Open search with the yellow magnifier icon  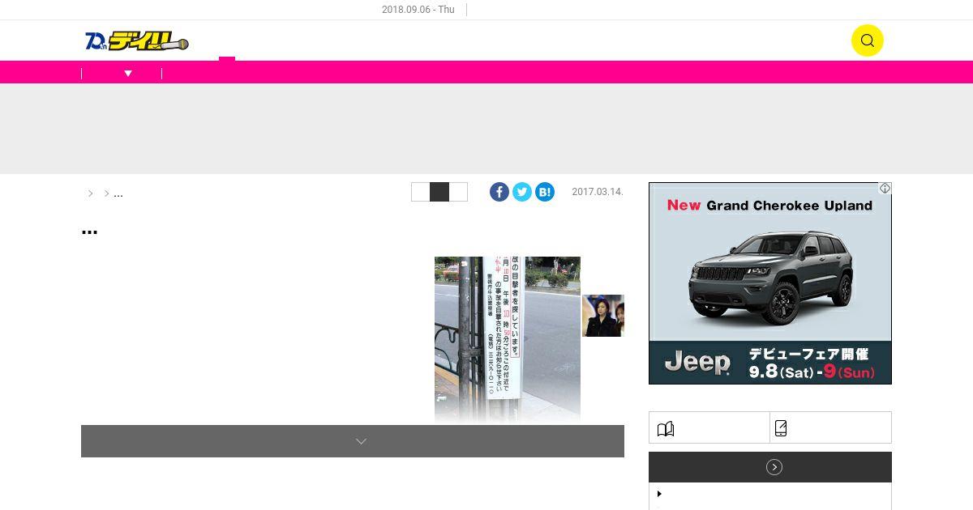tap(867, 40)
